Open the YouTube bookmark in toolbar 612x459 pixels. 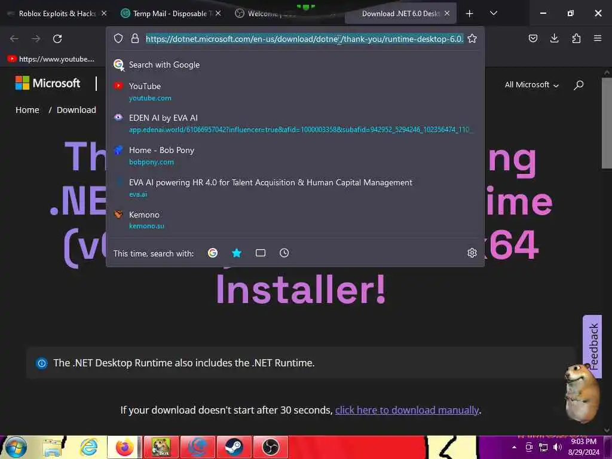[51, 59]
